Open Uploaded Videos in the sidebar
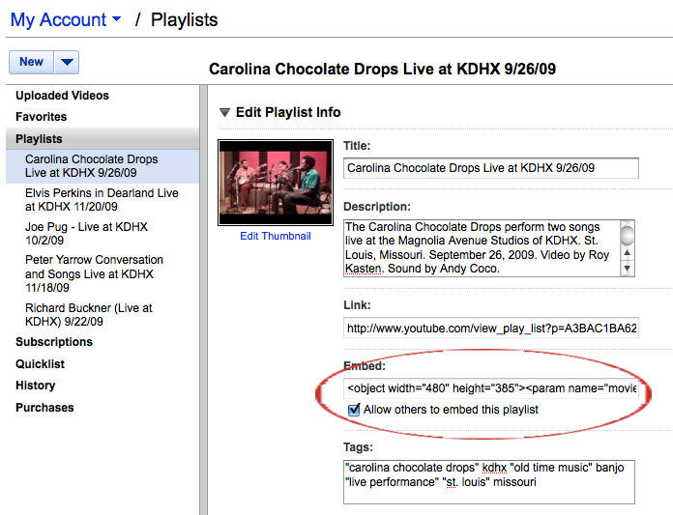 click(62, 96)
